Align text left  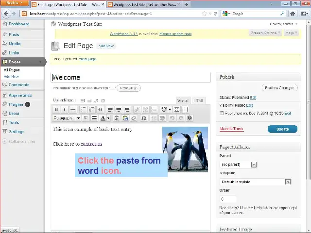tap(110, 109)
